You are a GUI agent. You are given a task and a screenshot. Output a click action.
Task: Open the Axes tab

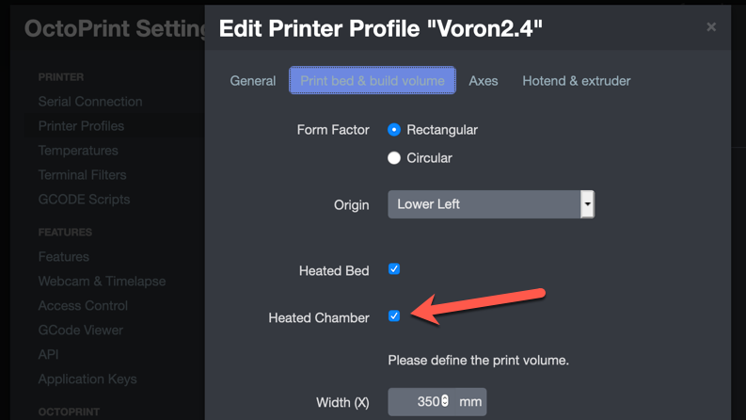click(x=484, y=81)
